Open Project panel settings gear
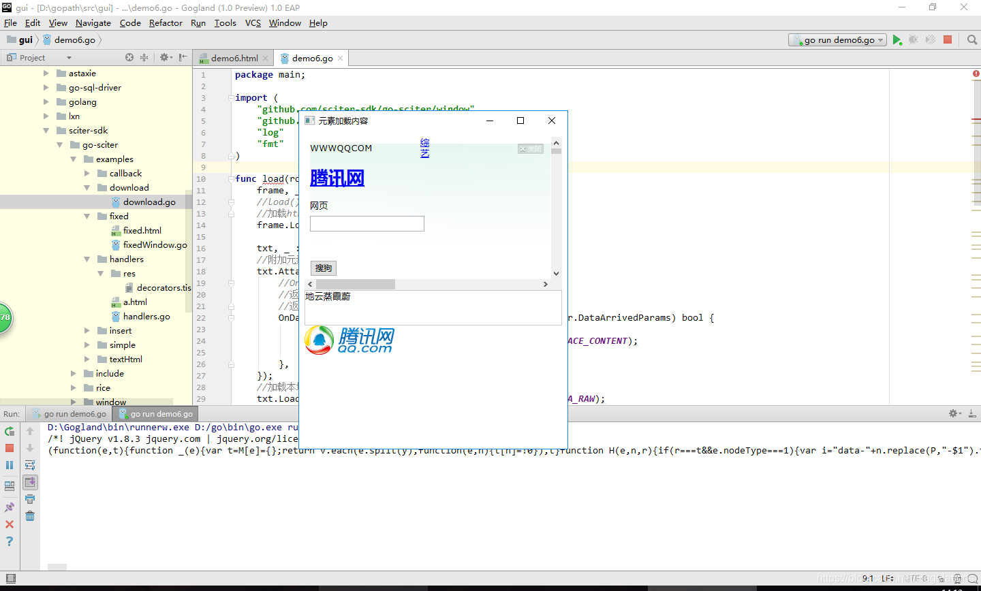 [x=166, y=58]
